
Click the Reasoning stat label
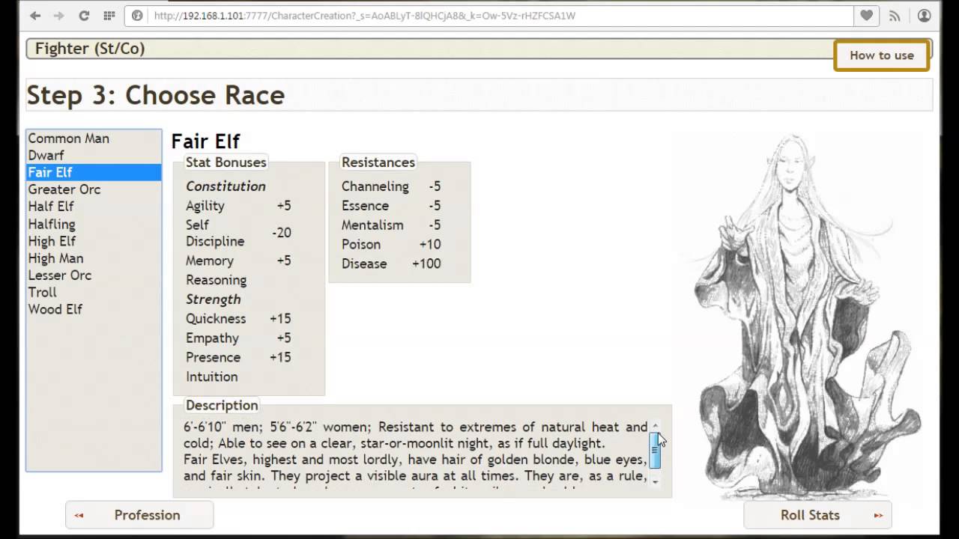tap(217, 280)
